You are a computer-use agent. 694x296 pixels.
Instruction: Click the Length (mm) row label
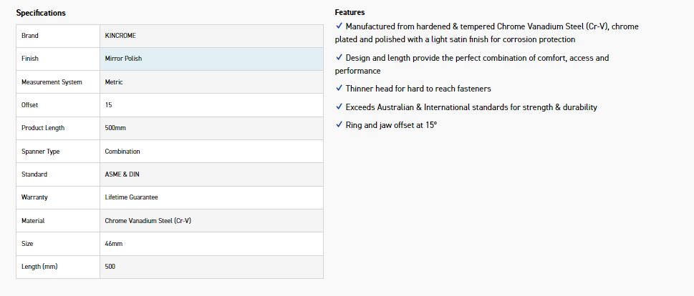point(39,267)
